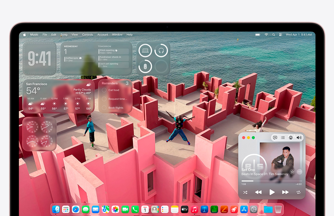Image resolution: width=334 pixels, height=216 pixels.
Task: Open Control Center in the menu bar
Action: coord(281,35)
